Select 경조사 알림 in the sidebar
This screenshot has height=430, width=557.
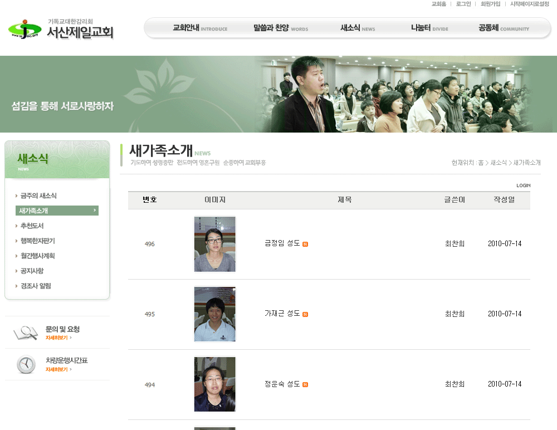[36, 286]
